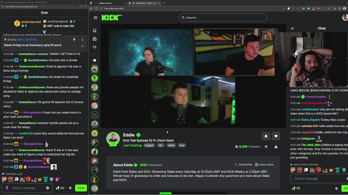Send message with green Chat button in popout

tap(81, 188)
